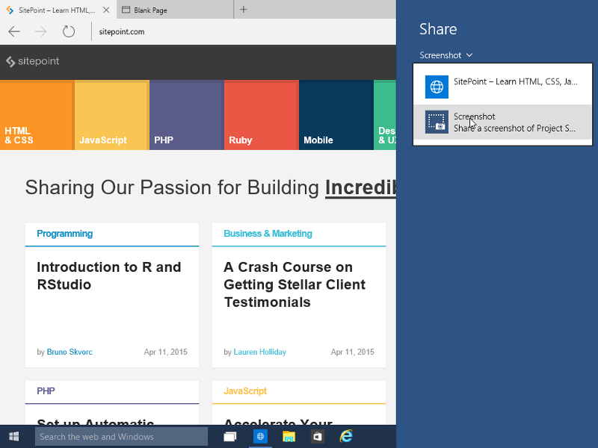This screenshot has height=448, width=598.
Task: Open the Ruby category tile
Action: point(261,115)
